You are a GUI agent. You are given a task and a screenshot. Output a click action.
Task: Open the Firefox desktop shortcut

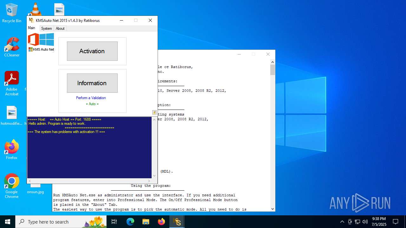[12, 149]
